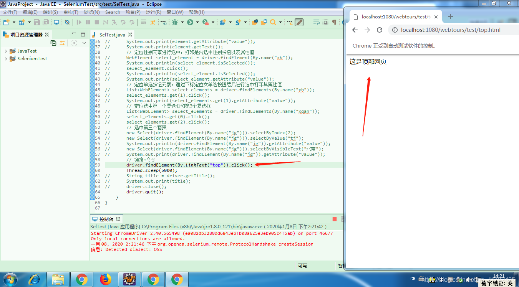Click the Suspend debug icon
The width and height of the screenshot is (519, 287).
[x=88, y=22]
